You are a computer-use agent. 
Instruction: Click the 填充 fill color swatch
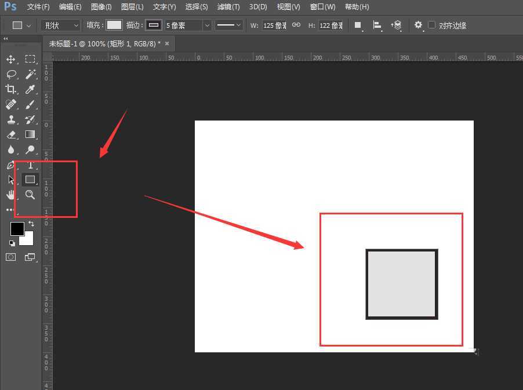(x=114, y=25)
